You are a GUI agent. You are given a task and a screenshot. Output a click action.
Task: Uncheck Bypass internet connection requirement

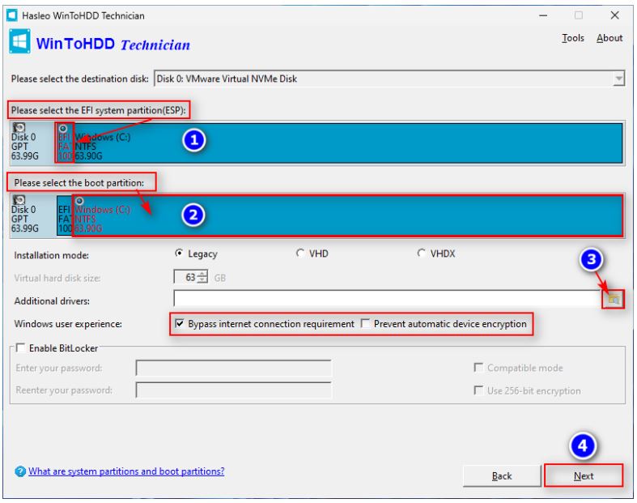click(x=180, y=324)
